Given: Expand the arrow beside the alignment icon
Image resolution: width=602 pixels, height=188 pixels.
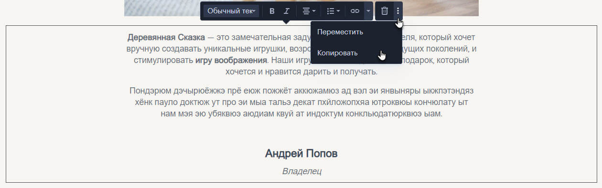Looking at the screenshot, I should pyautogui.click(x=314, y=11).
